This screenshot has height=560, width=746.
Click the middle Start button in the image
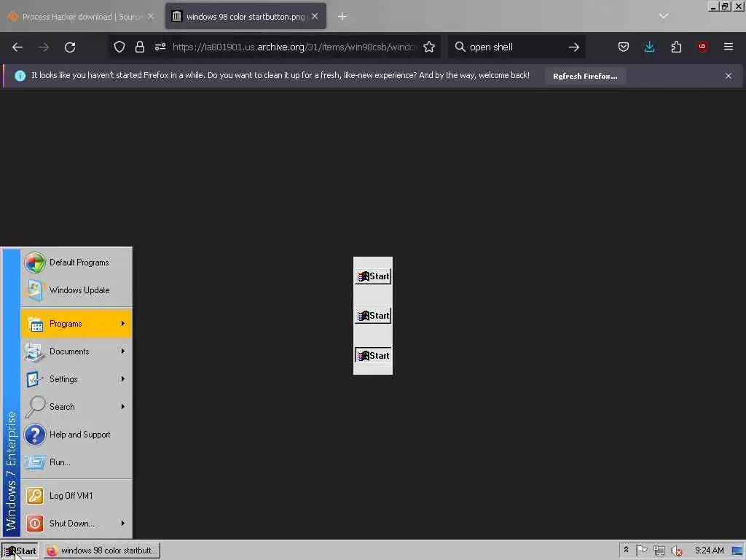(x=373, y=316)
